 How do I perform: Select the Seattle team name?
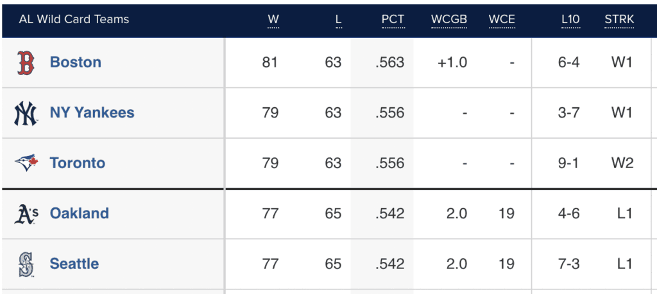(x=74, y=264)
